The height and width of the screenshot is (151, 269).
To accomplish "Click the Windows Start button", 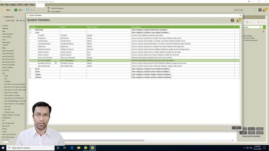I will pos(3,148).
